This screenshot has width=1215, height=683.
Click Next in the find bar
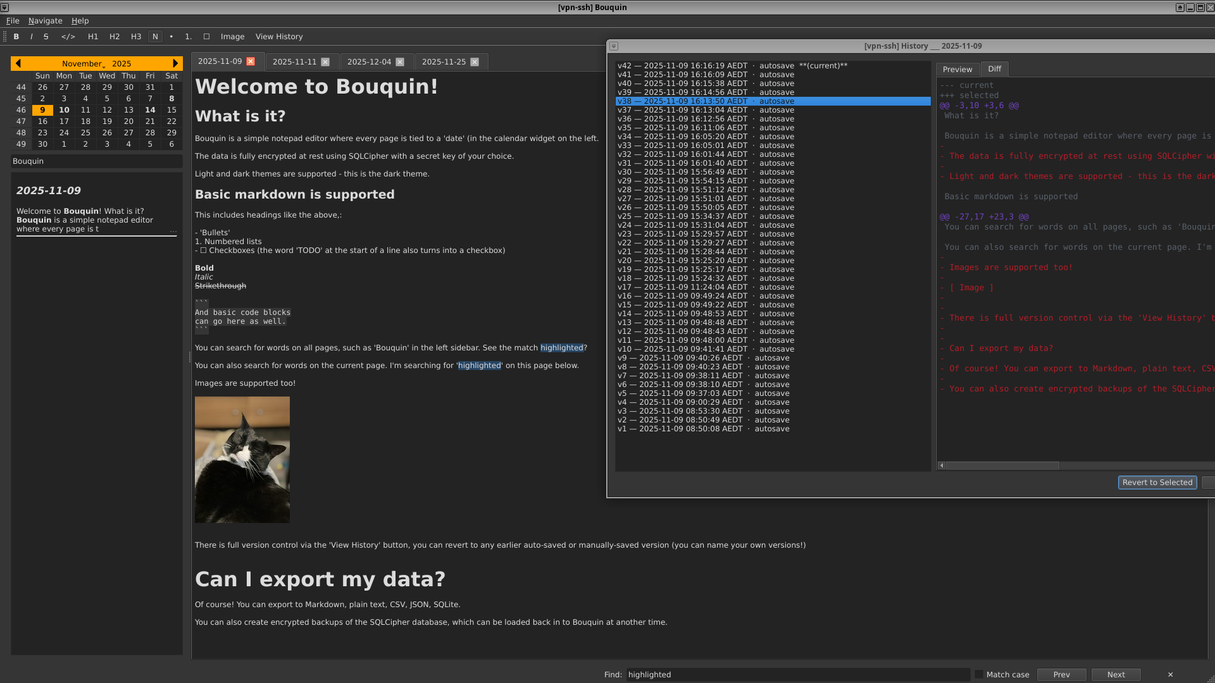pos(1116,675)
